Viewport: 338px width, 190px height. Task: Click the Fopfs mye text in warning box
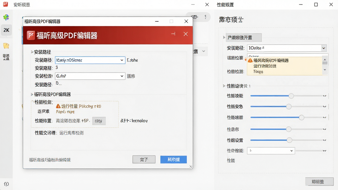point(65,111)
